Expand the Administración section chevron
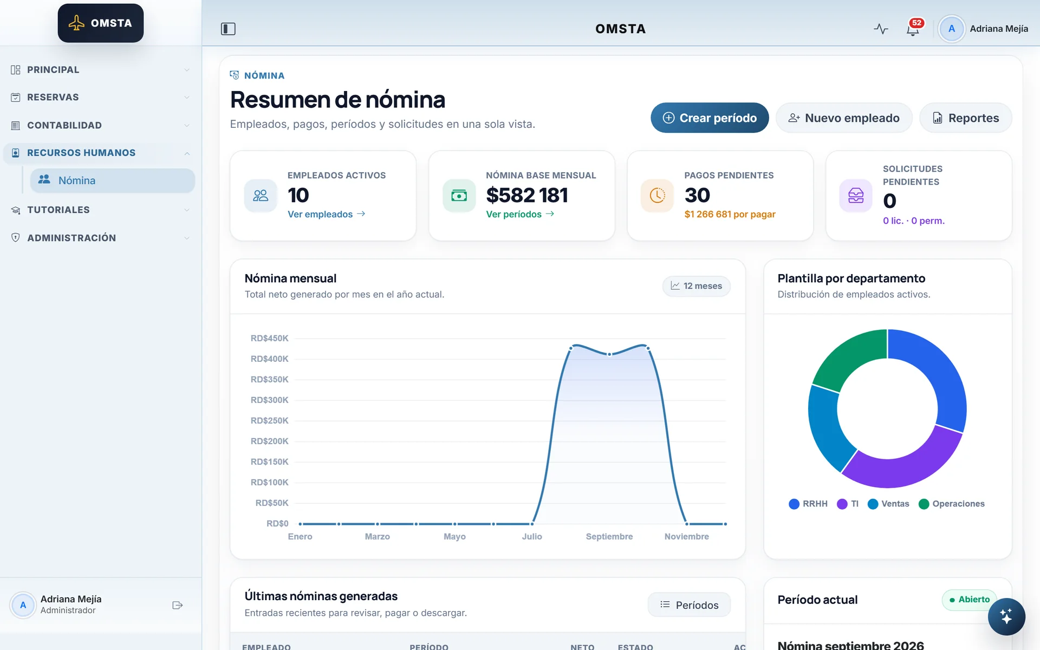 [187, 238]
